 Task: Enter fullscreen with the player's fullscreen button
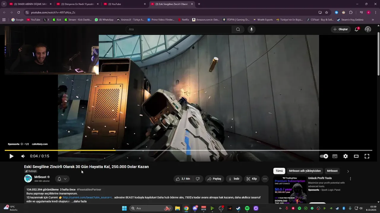pos(367,156)
